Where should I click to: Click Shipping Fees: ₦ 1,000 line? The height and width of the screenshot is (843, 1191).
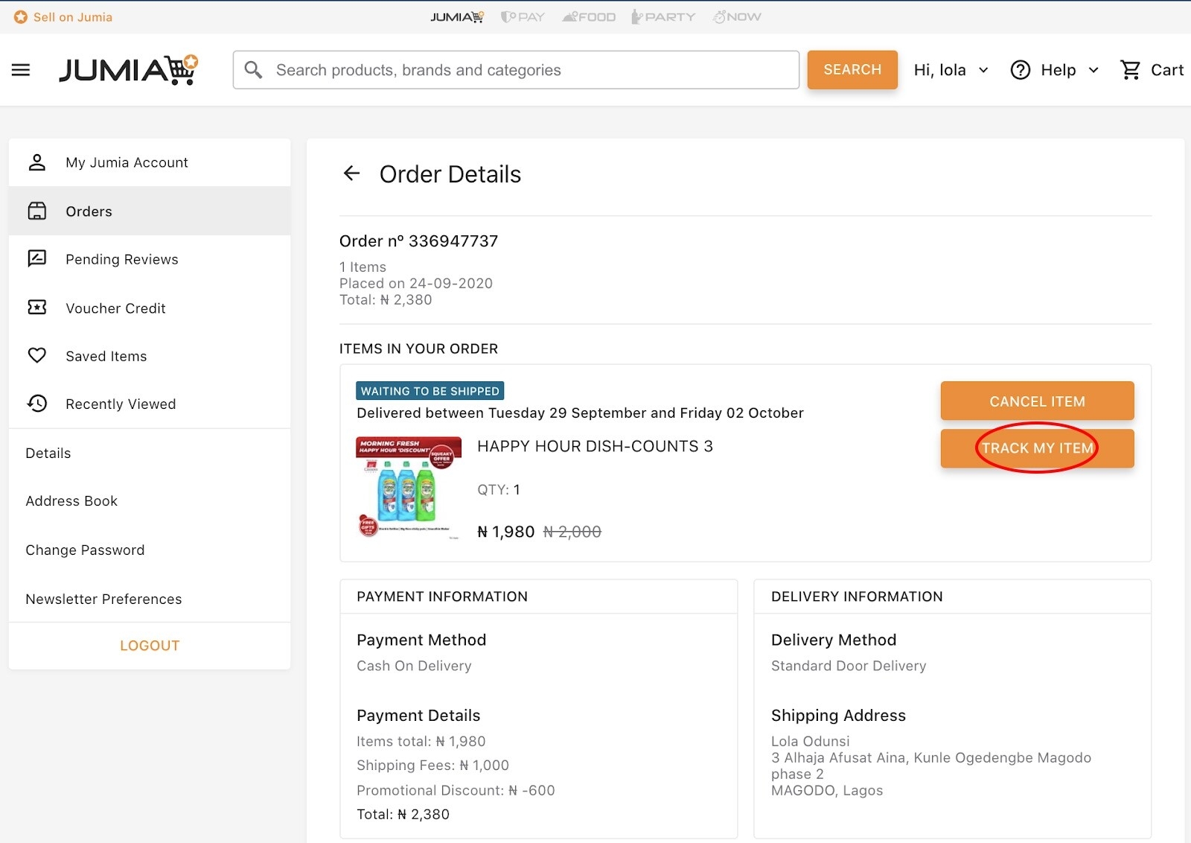[x=432, y=766]
